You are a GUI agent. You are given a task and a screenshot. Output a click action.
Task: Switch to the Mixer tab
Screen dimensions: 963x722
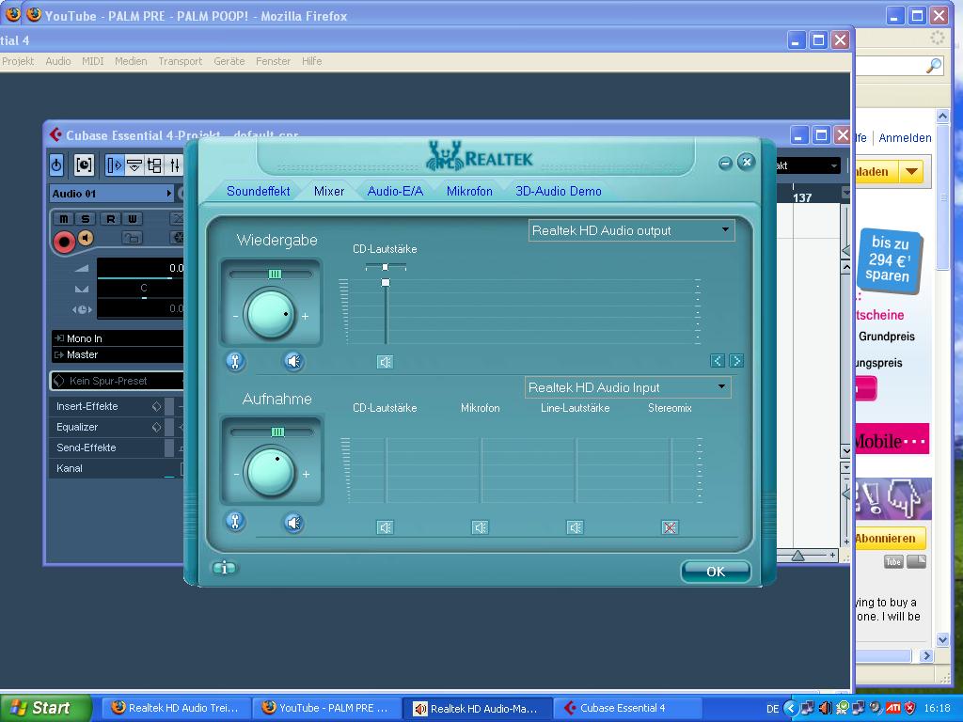(x=329, y=191)
